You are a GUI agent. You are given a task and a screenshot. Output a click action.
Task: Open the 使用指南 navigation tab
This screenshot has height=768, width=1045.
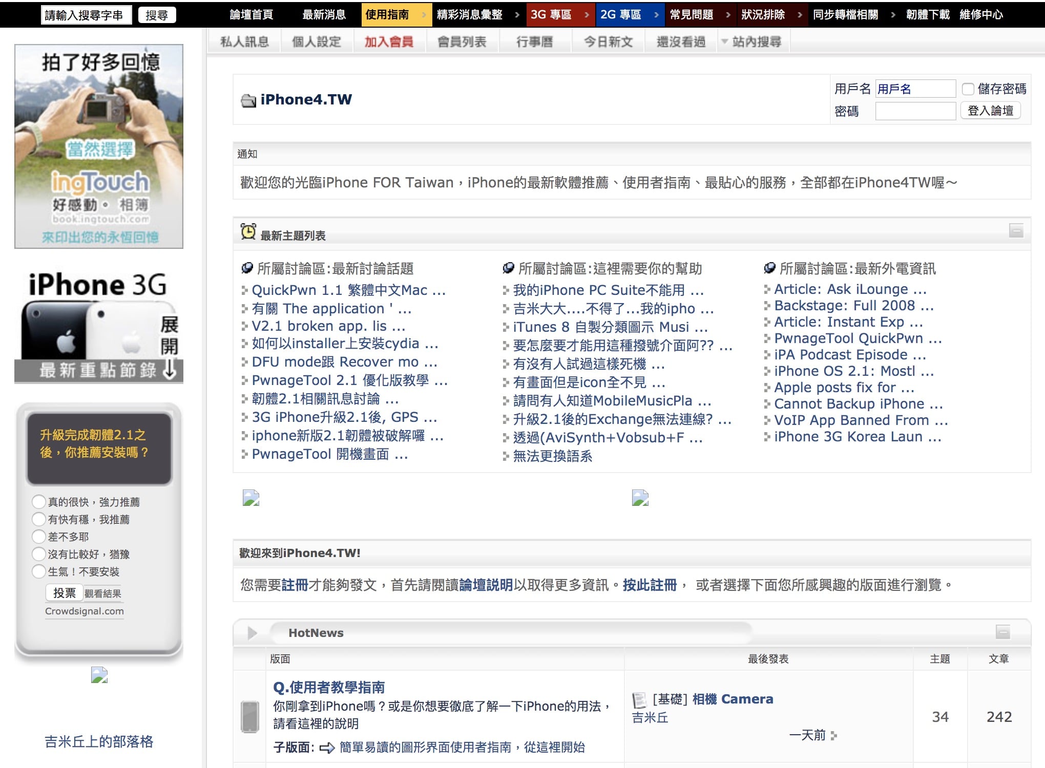click(x=387, y=15)
